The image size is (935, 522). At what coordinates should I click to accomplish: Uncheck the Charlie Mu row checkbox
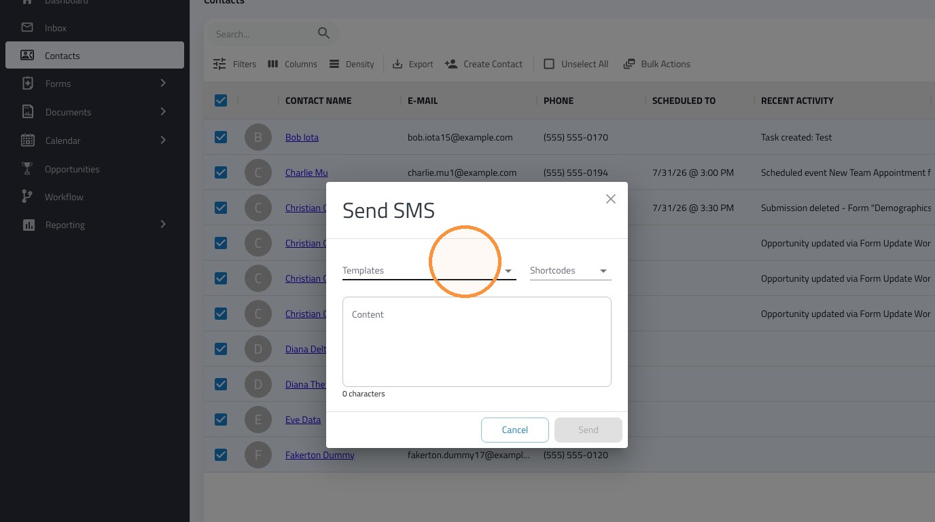click(x=221, y=172)
